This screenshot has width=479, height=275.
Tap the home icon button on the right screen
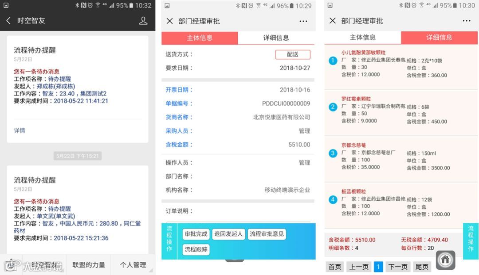click(445, 260)
